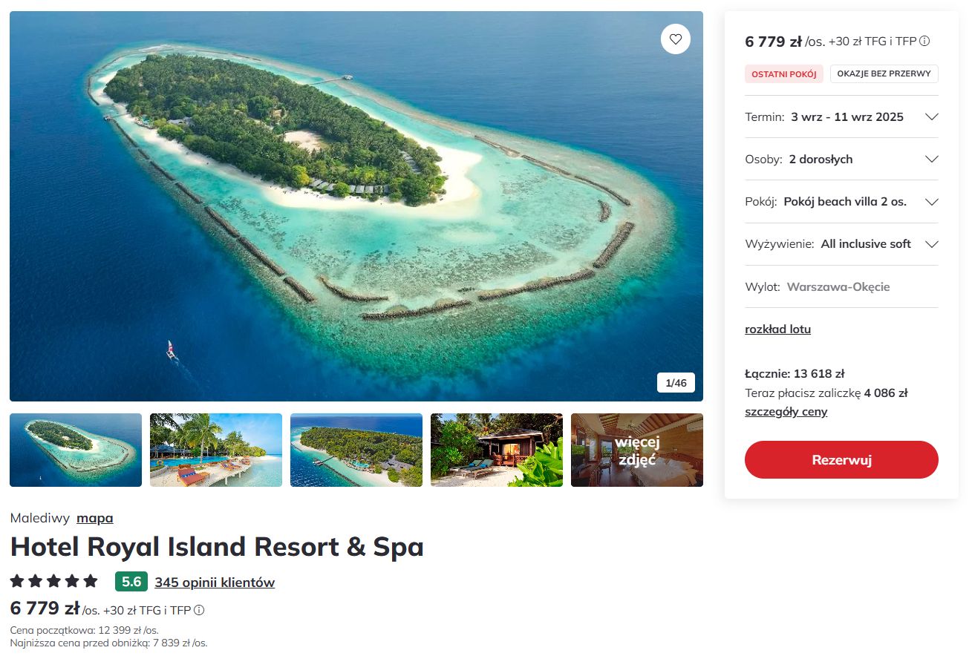The height and width of the screenshot is (656, 972).
Task: Select the aerial island thumbnail
Action: click(76, 450)
